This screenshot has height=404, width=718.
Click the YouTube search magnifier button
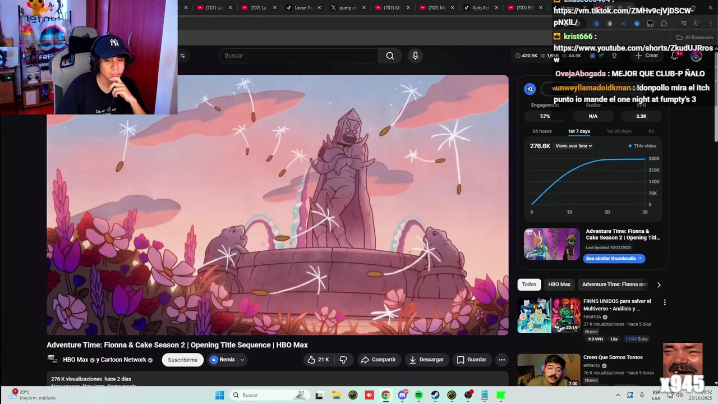tap(390, 56)
